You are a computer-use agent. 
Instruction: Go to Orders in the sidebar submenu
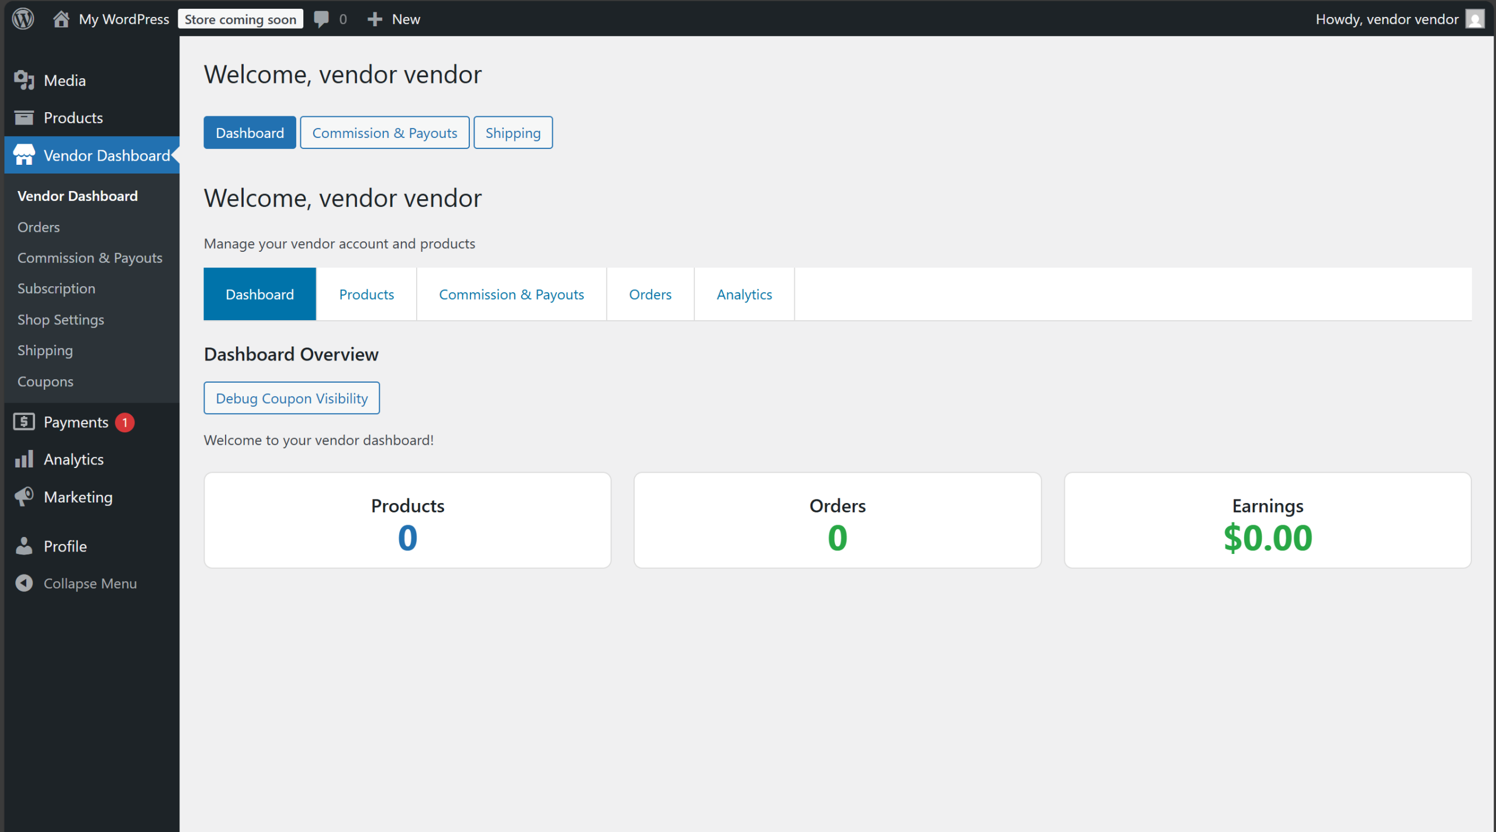pos(39,227)
